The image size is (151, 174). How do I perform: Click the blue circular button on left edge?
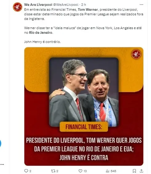0,143
